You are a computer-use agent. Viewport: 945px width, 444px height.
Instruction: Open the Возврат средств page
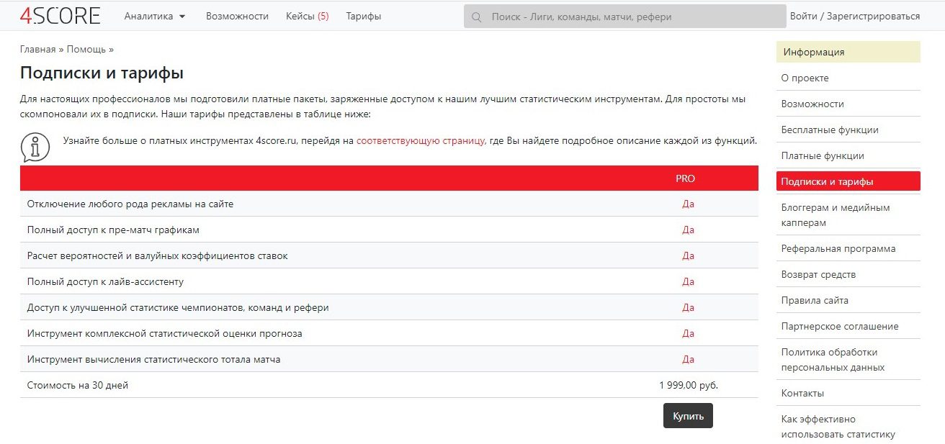[817, 274]
